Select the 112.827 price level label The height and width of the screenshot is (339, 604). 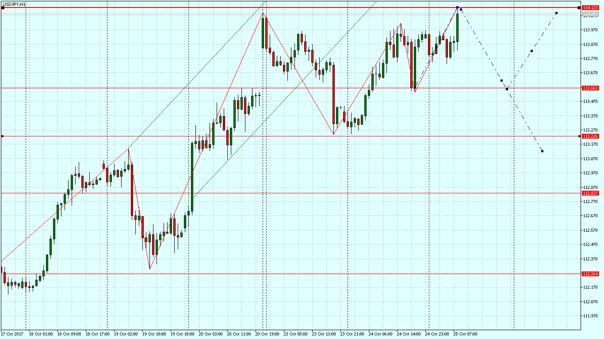[x=590, y=193]
